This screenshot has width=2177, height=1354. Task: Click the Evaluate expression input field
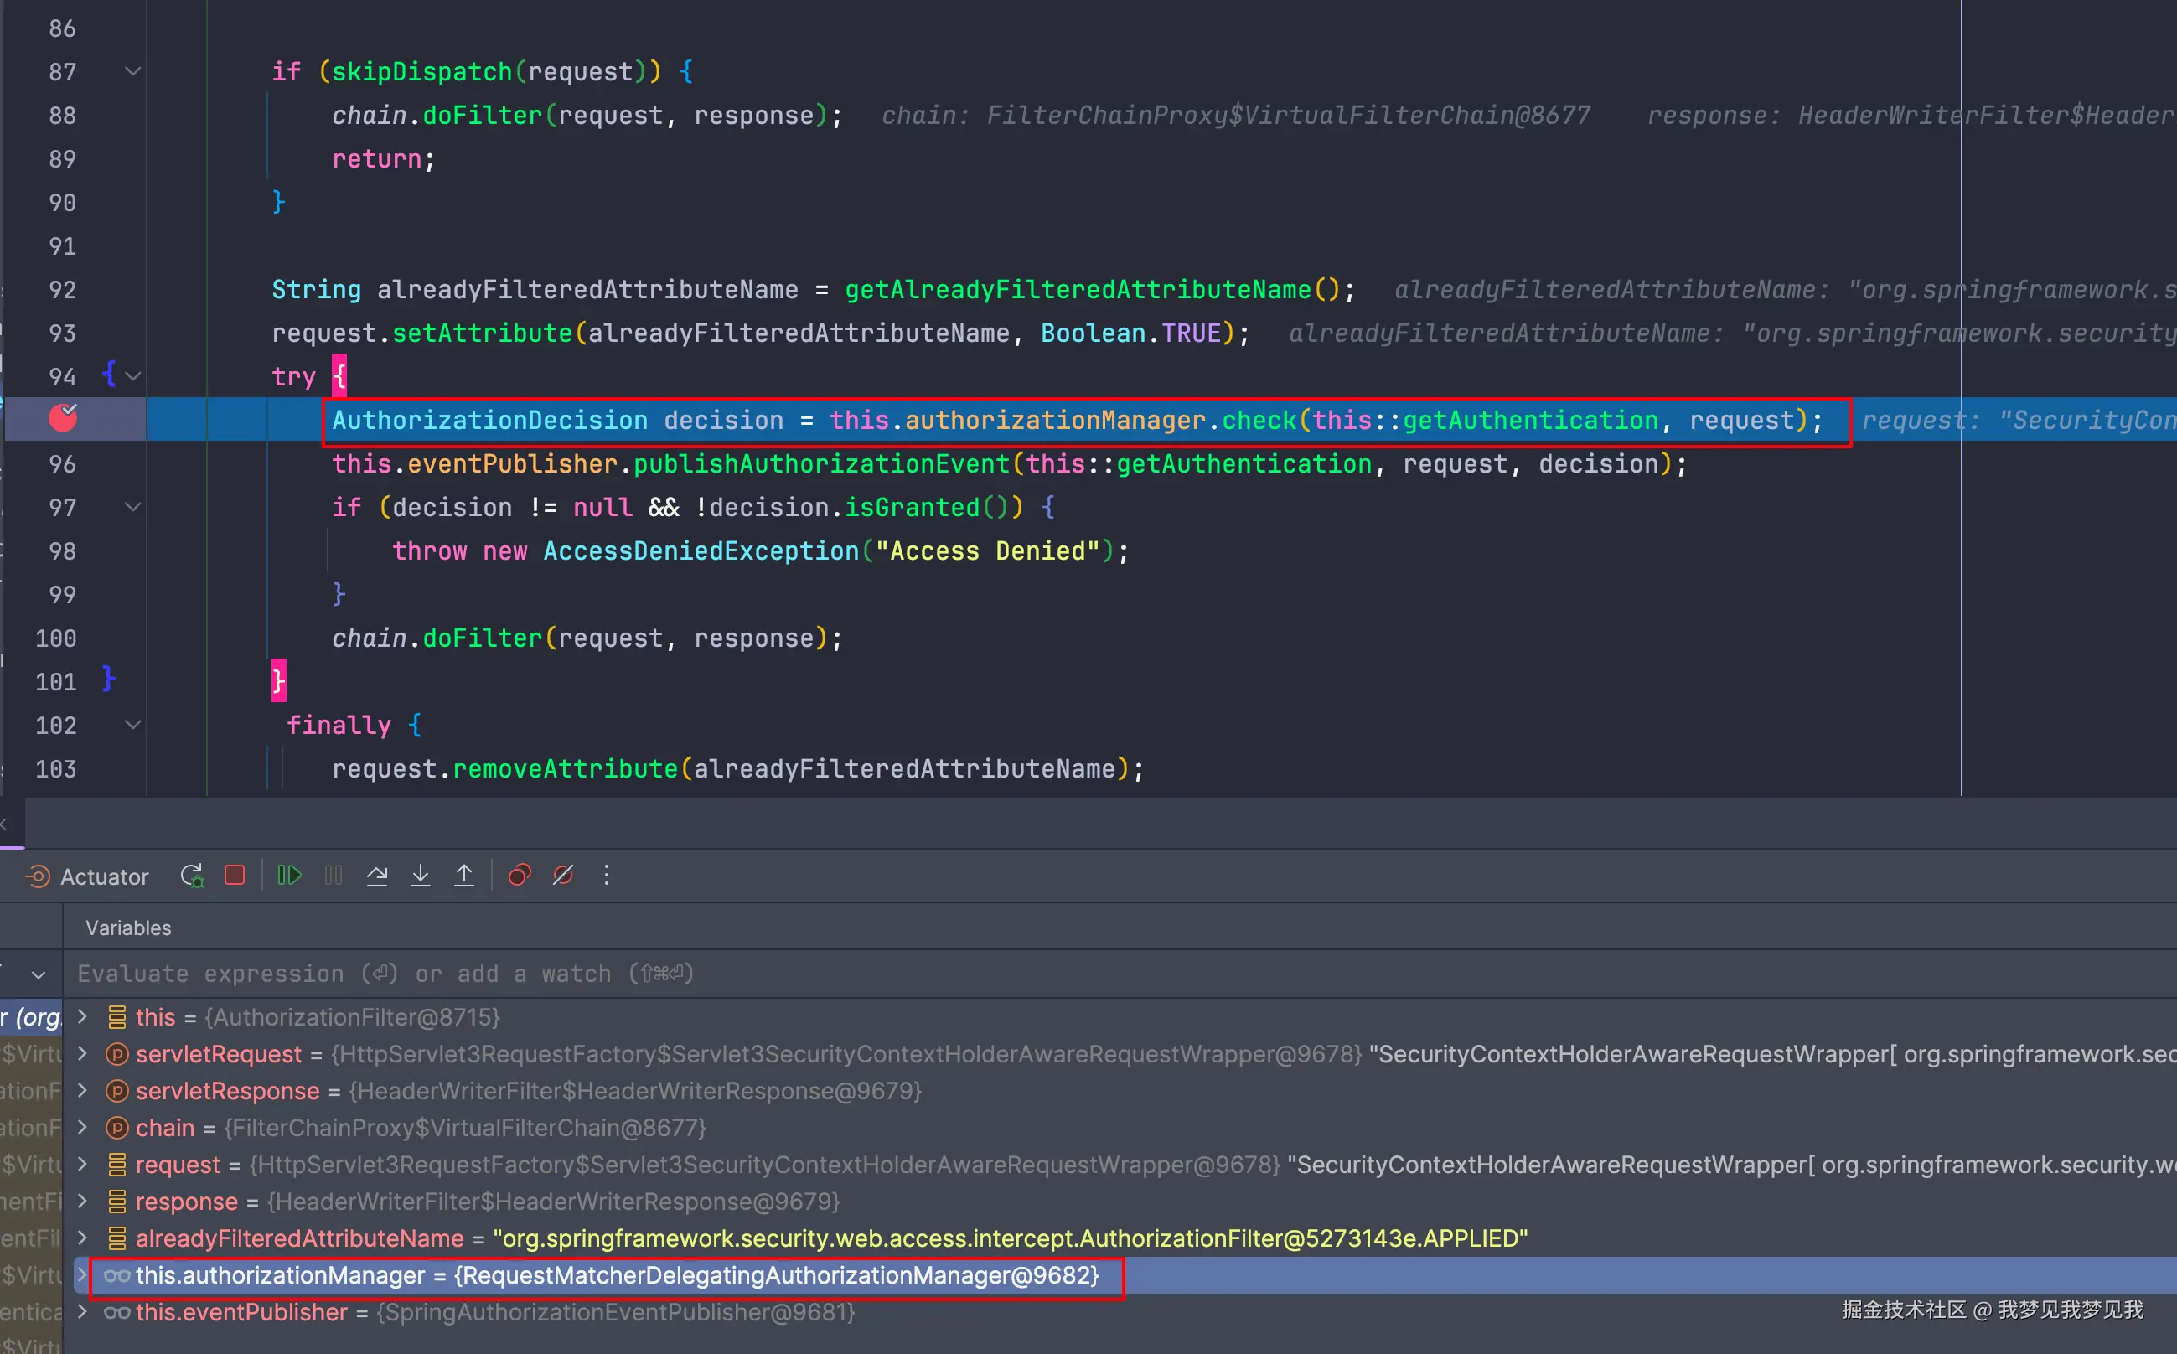click(x=385, y=974)
